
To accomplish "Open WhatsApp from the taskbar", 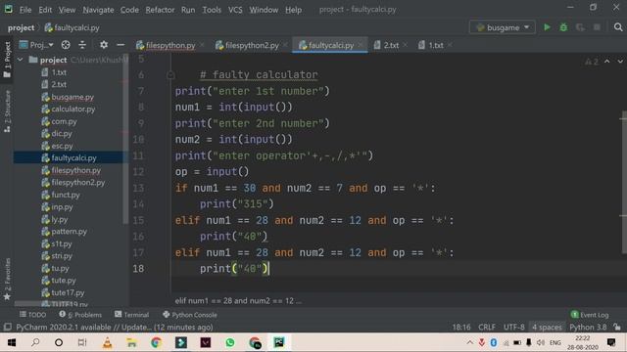I will 230,342.
